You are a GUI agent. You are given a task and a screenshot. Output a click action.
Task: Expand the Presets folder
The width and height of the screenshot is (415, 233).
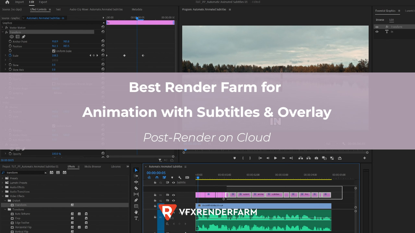click(x=3, y=178)
